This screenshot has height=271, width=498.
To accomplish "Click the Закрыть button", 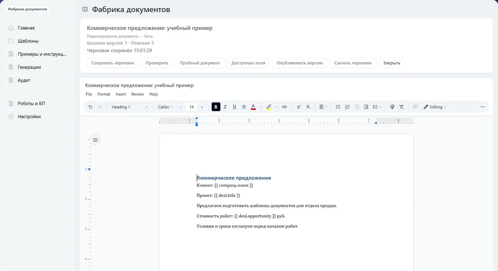I will tap(392, 63).
